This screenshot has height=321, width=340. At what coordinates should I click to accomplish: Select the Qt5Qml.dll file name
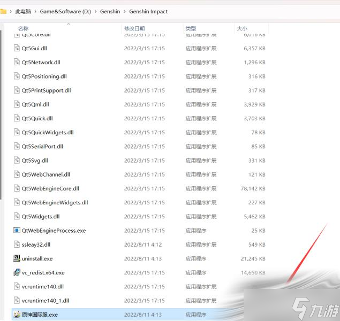tap(35, 104)
